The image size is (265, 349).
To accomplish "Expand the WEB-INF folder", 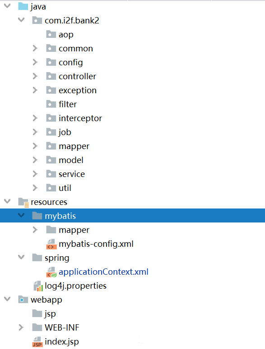I will [x=21, y=328].
